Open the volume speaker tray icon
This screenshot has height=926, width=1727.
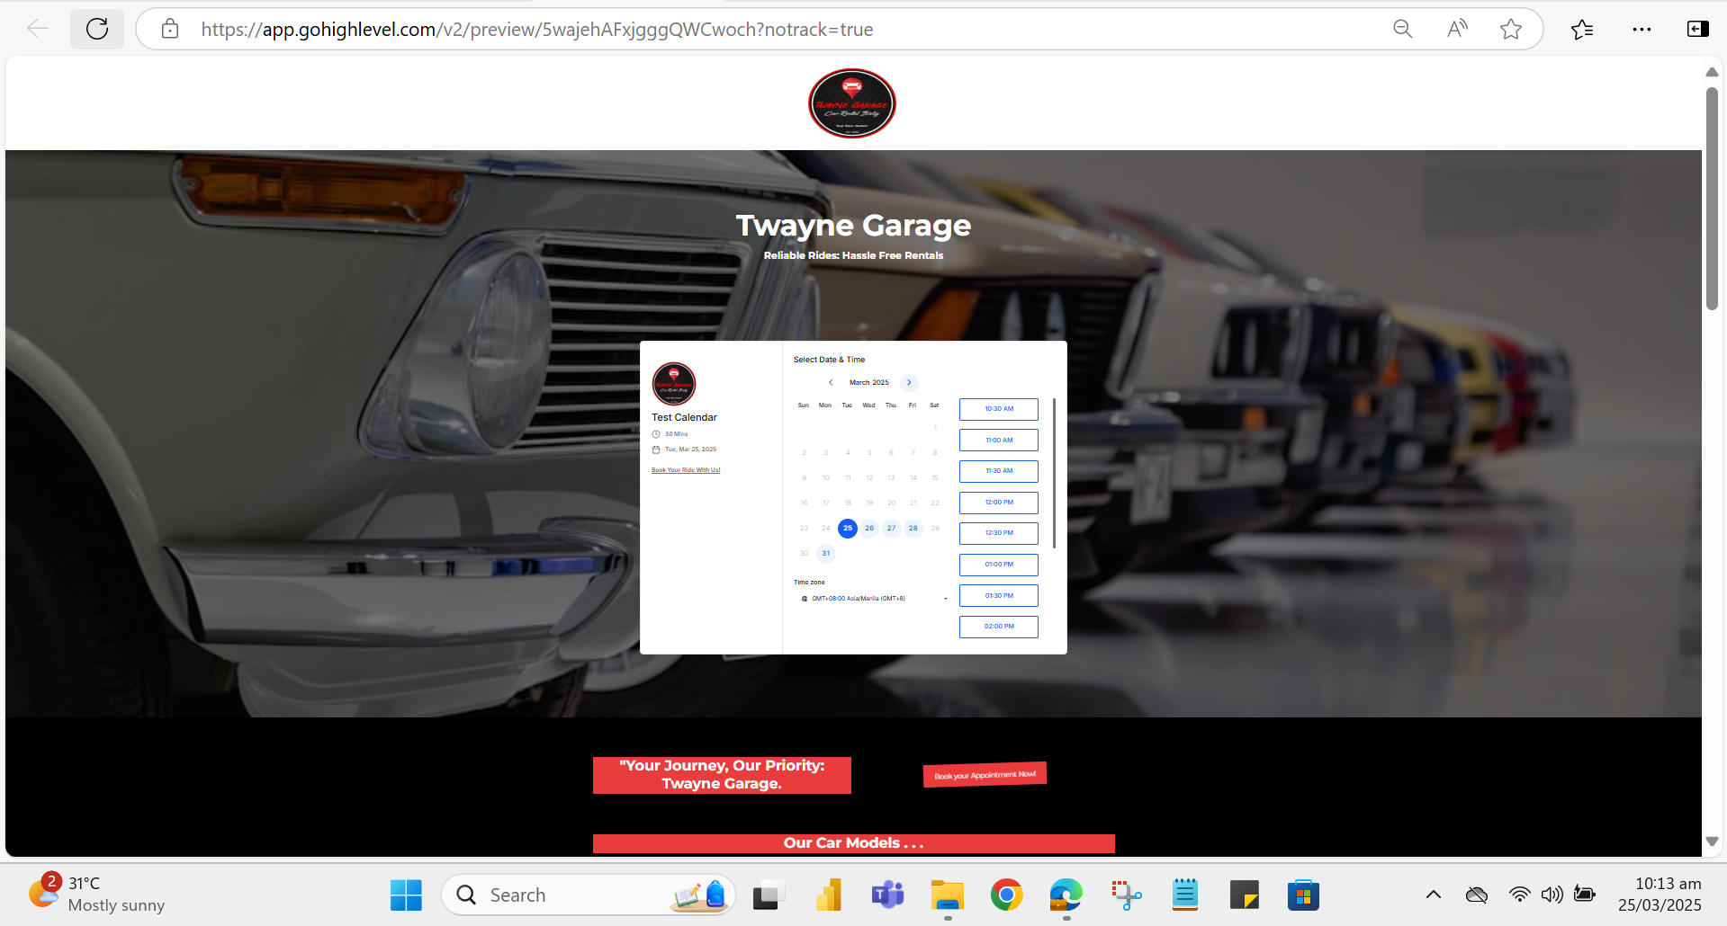click(x=1552, y=895)
